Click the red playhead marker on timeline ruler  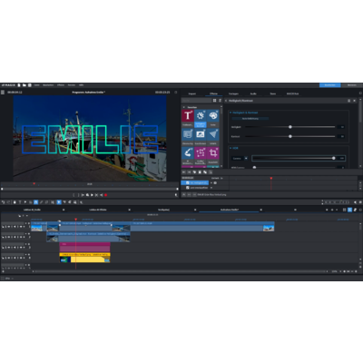click(75, 220)
